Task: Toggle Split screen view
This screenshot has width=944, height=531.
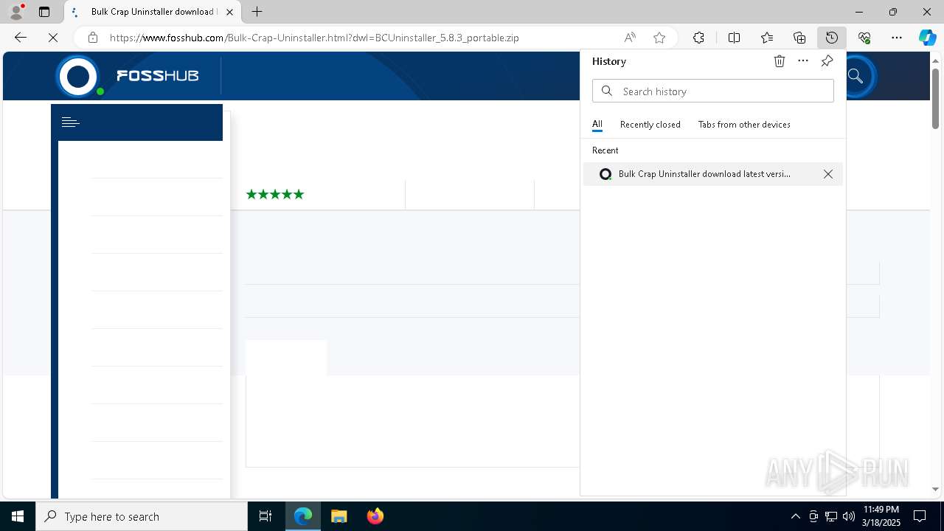Action: pos(734,38)
